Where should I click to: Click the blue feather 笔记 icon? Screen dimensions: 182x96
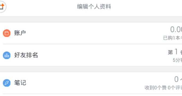coord(7,83)
